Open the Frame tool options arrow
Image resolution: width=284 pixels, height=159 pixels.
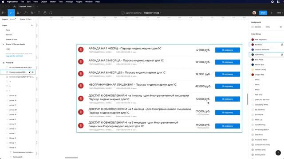click(x=20, y=13)
